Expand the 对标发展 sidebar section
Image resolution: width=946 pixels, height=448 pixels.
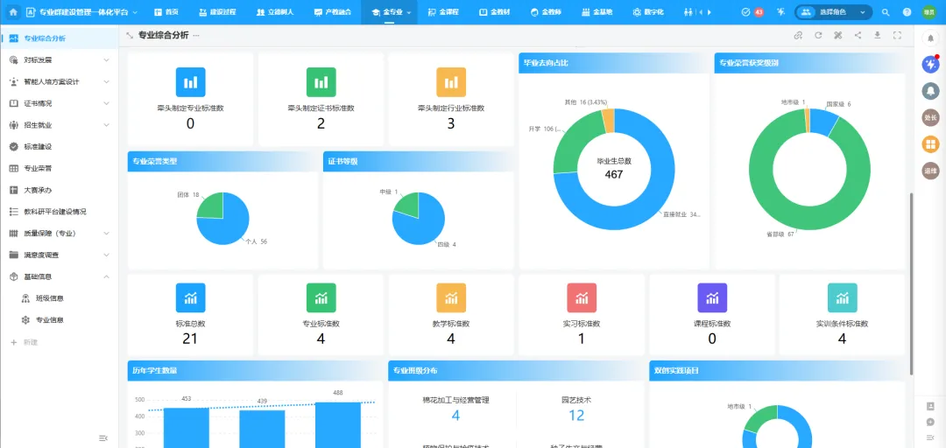pyautogui.click(x=106, y=60)
